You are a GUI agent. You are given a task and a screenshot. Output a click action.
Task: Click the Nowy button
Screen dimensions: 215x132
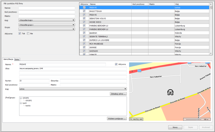click(175, 127)
